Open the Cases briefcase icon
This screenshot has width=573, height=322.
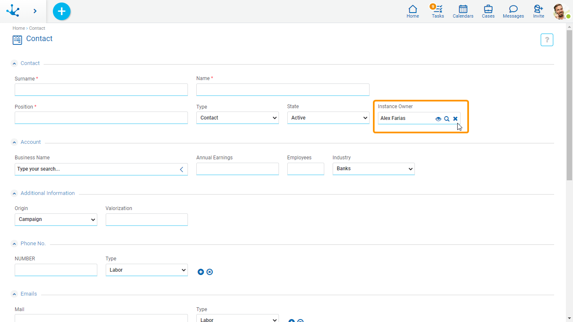click(x=488, y=11)
